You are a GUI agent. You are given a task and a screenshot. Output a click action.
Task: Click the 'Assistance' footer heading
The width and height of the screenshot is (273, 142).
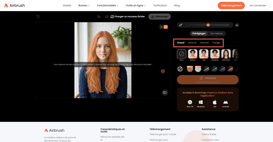(x=208, y=129)
